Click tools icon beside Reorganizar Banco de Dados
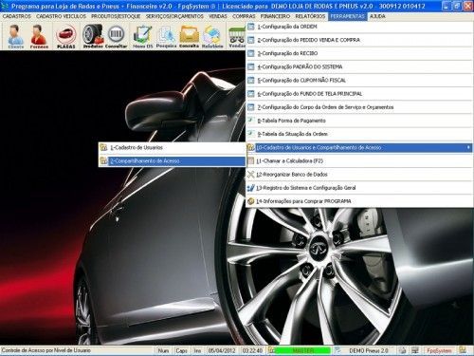 click(251, 175)
